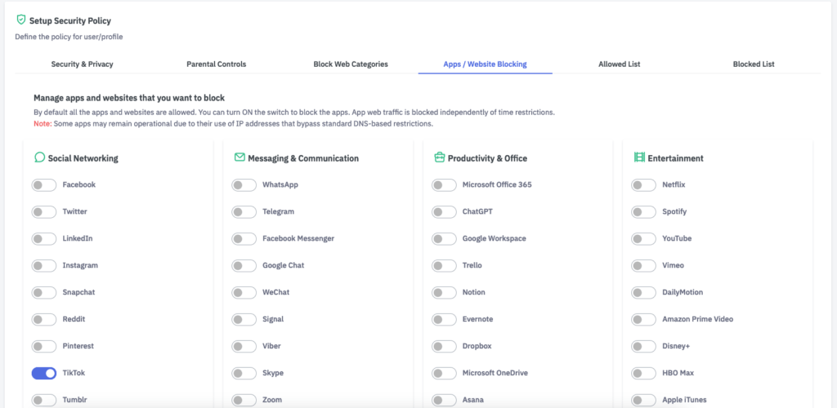Switch on blocking for Telegram
This screenshot has width=837, height=408.
coord(244,212)
